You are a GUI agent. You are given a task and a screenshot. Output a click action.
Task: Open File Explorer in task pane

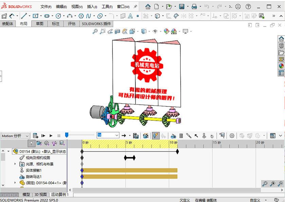[x=281, y=53]
